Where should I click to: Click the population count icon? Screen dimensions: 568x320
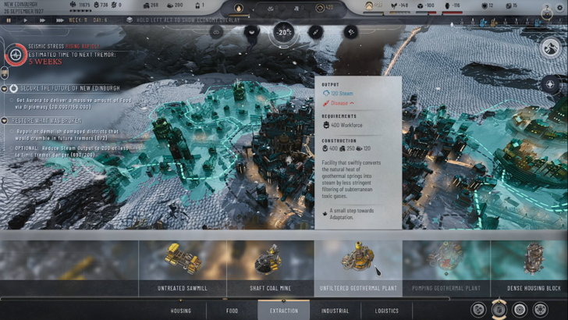click(x=73, y=5)
